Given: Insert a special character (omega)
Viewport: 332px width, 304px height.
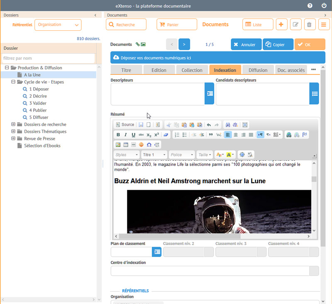Looking at the screenshot, I should coord(149,145).
